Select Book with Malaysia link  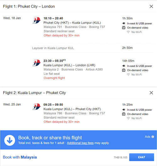coord(20,157)
